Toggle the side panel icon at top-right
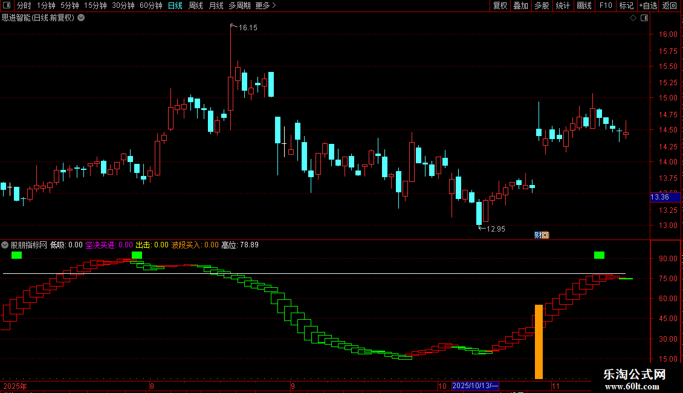The image size is (683, 393). coord(644,18)
